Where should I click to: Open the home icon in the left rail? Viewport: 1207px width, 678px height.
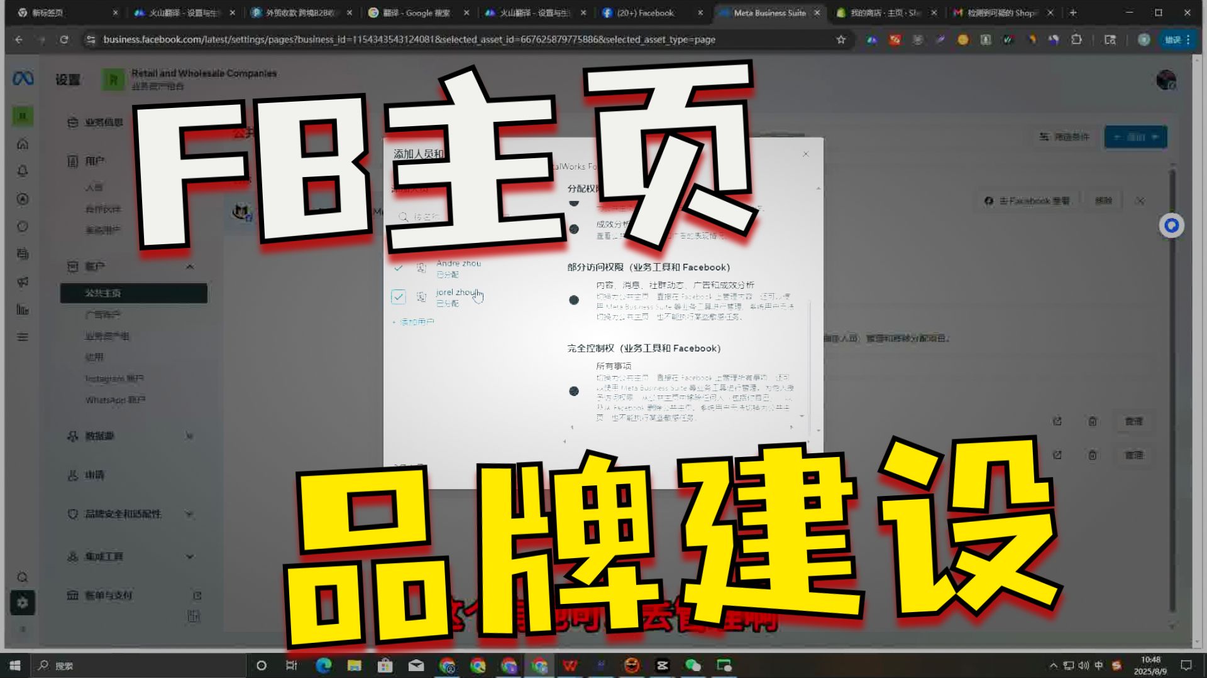(23, 144)
